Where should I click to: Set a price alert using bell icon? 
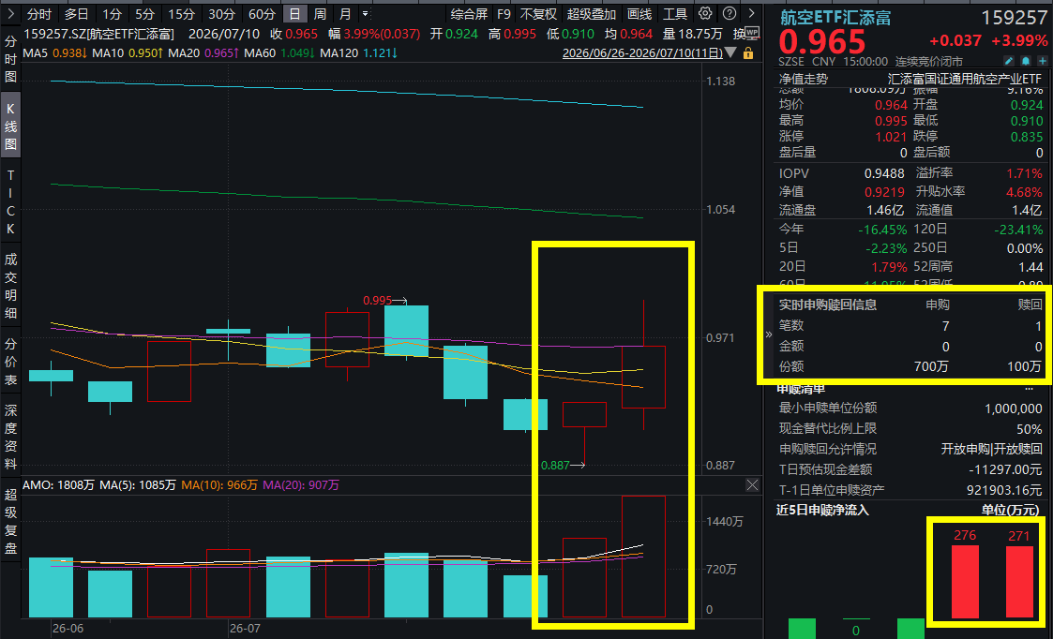(x=1026, y=61)
